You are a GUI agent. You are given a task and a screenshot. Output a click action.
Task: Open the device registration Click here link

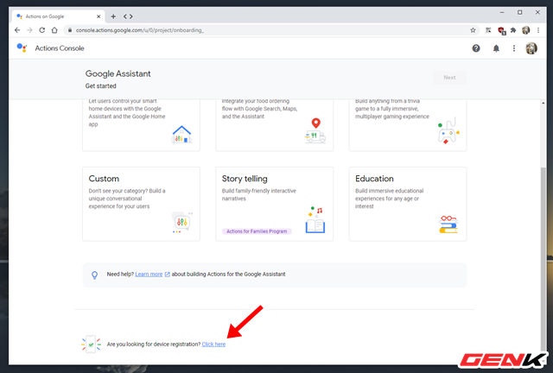pyautogui.click(x=213, y=345)
